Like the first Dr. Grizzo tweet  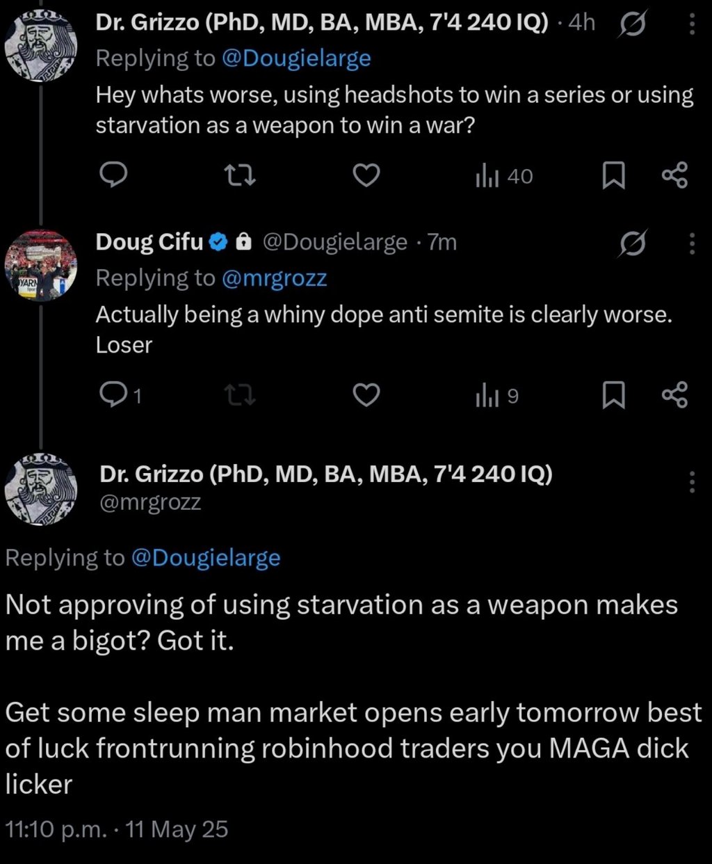[367, 176]
